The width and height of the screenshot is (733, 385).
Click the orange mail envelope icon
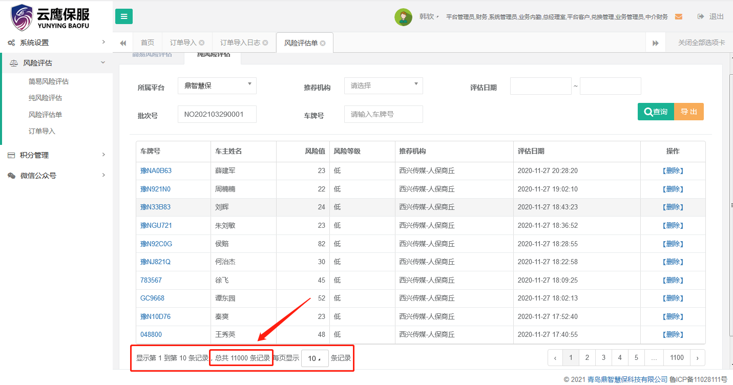point(679,17)
